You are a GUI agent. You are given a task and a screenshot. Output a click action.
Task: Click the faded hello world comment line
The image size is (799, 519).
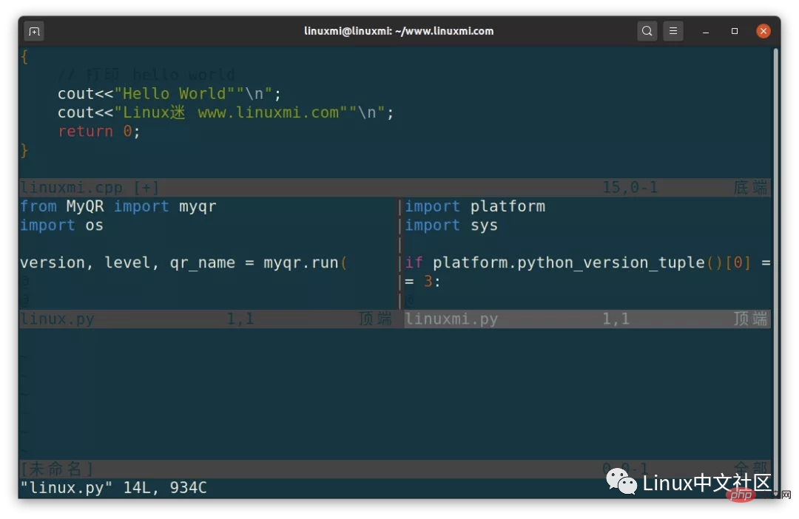coord(146,75)
